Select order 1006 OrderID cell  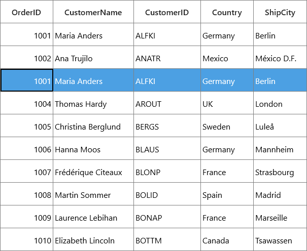point(26,148)
